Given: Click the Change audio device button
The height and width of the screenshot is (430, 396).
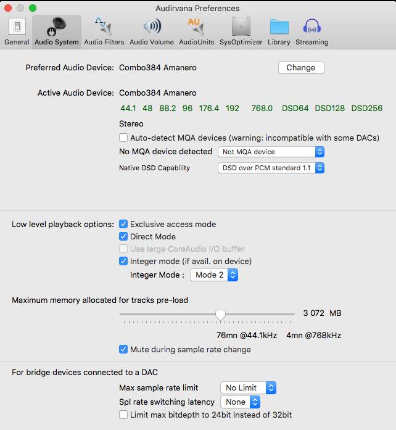Looking at the screenshot, I should (x=301, y=68).
